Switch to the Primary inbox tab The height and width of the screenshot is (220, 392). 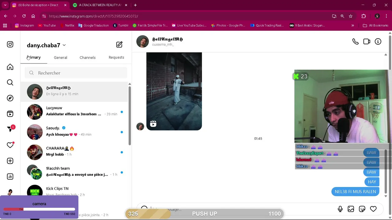point(34,57)
